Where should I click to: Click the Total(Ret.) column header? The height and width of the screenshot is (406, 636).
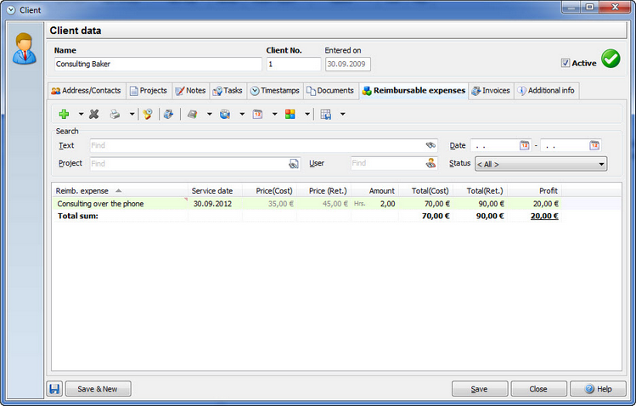pos(481,190)
